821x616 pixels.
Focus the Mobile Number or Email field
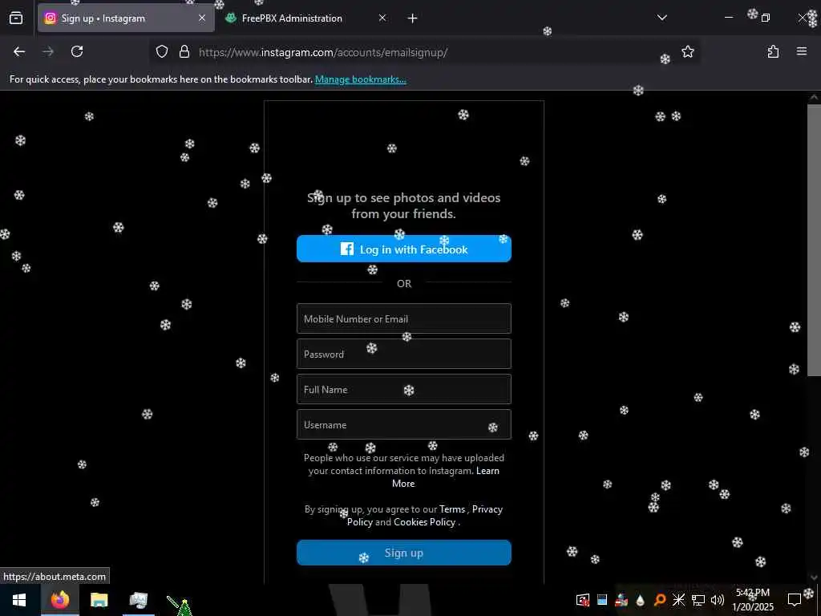coord(404,318)
